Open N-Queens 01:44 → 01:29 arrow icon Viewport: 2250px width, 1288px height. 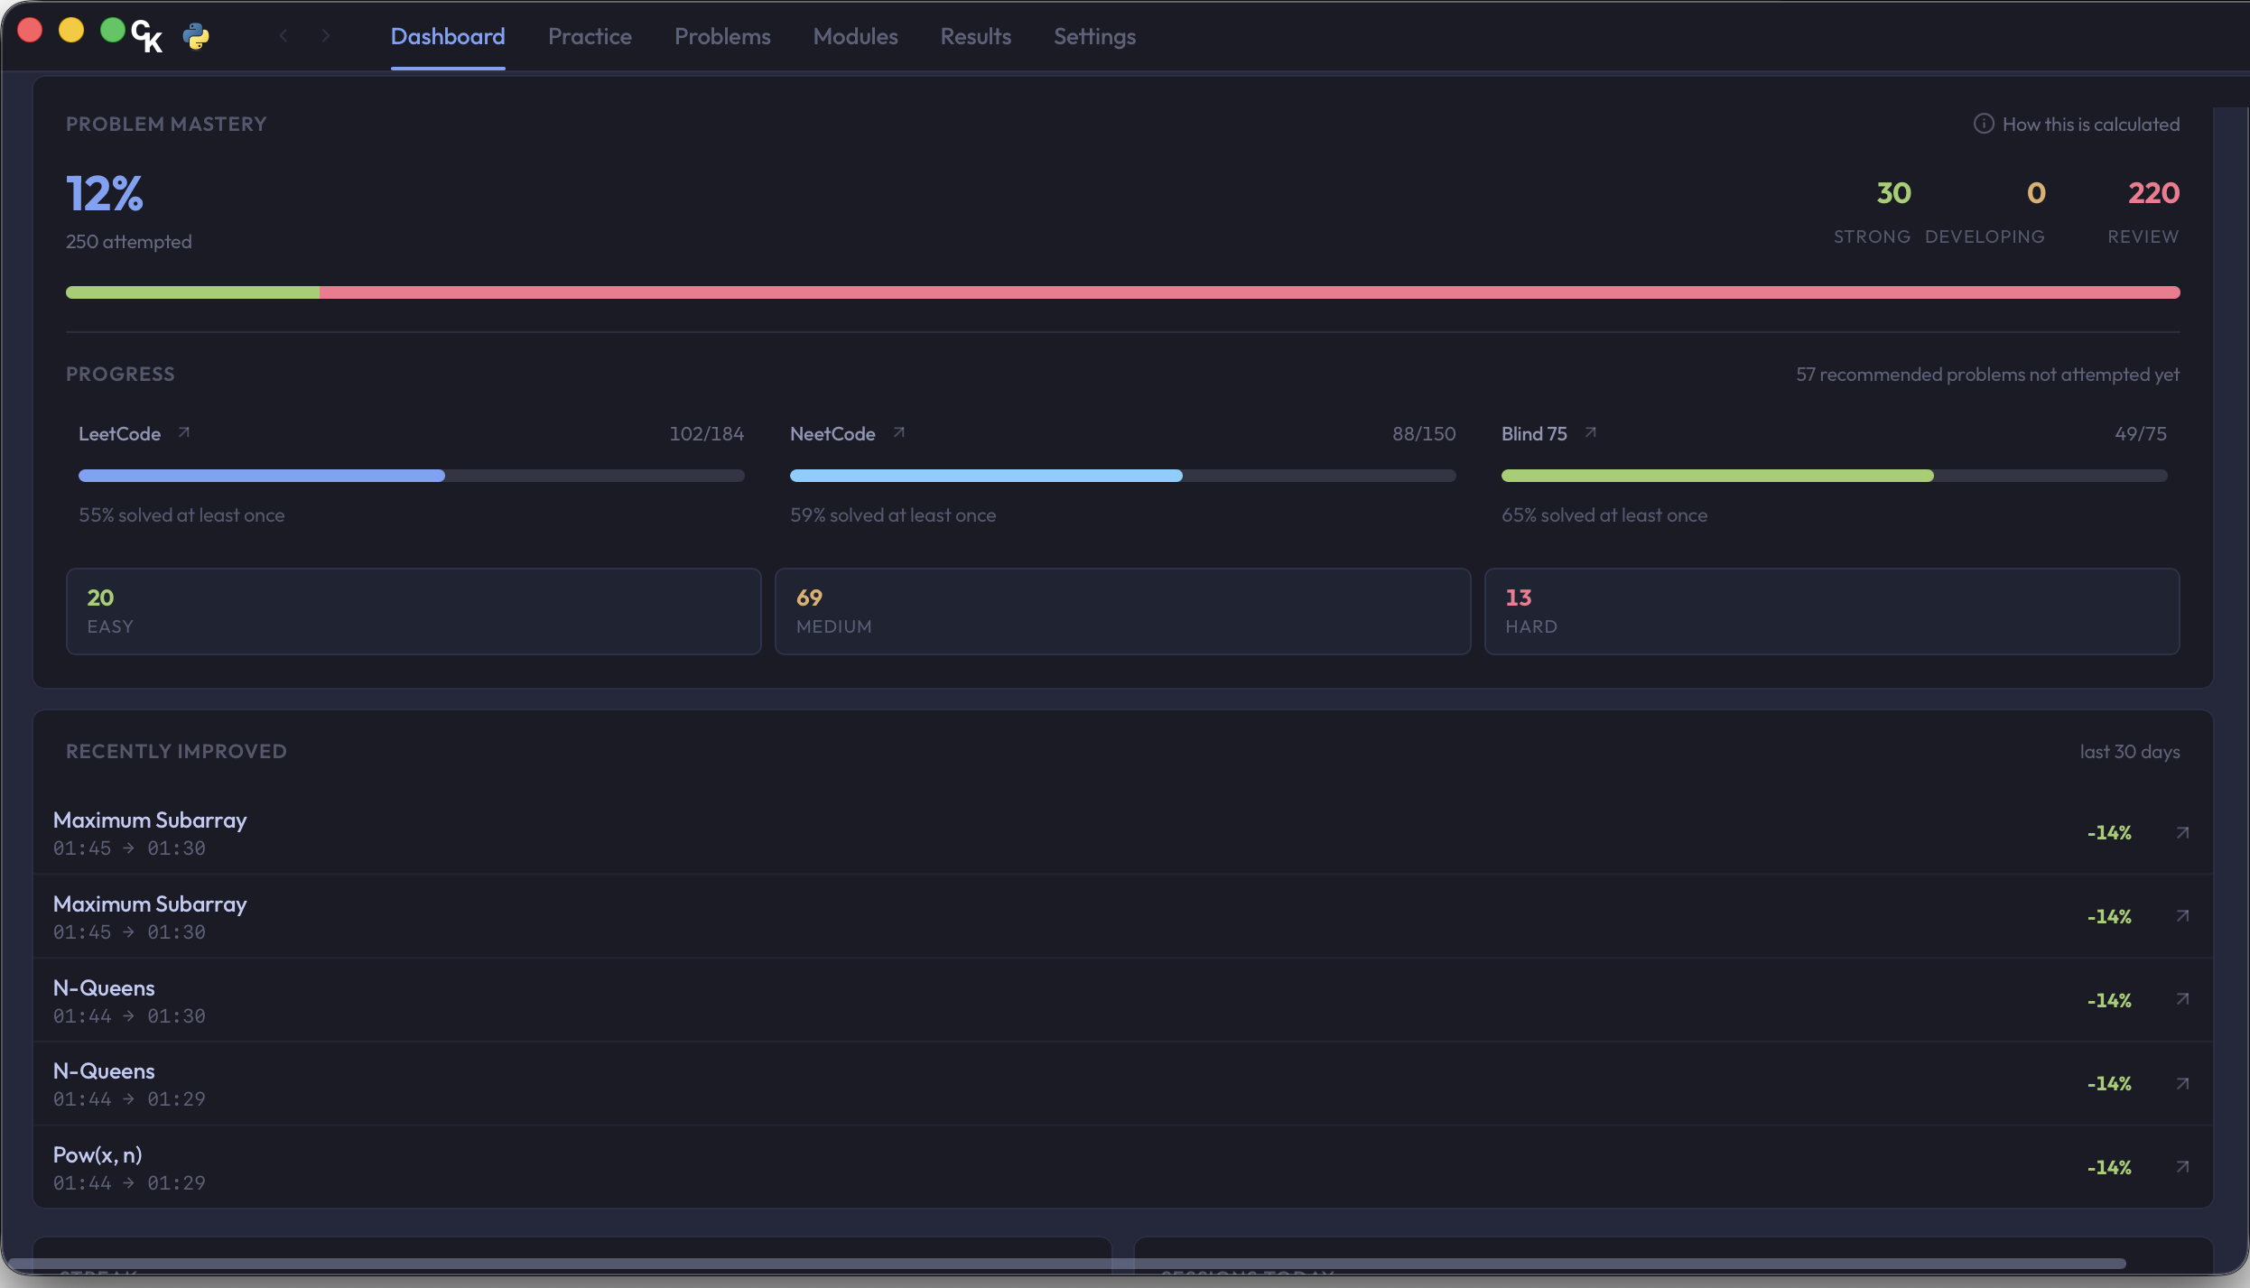[2182, 1083]
